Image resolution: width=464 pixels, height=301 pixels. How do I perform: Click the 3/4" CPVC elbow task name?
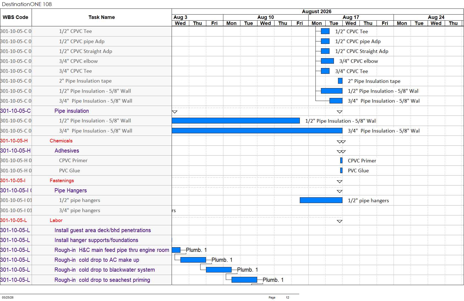coord(78,61)
